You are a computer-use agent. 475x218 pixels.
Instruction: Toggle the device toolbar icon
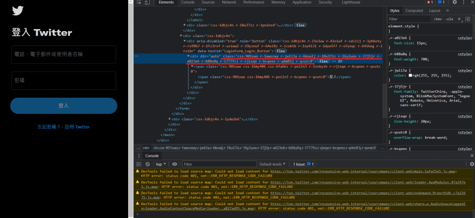pos(147,2)
